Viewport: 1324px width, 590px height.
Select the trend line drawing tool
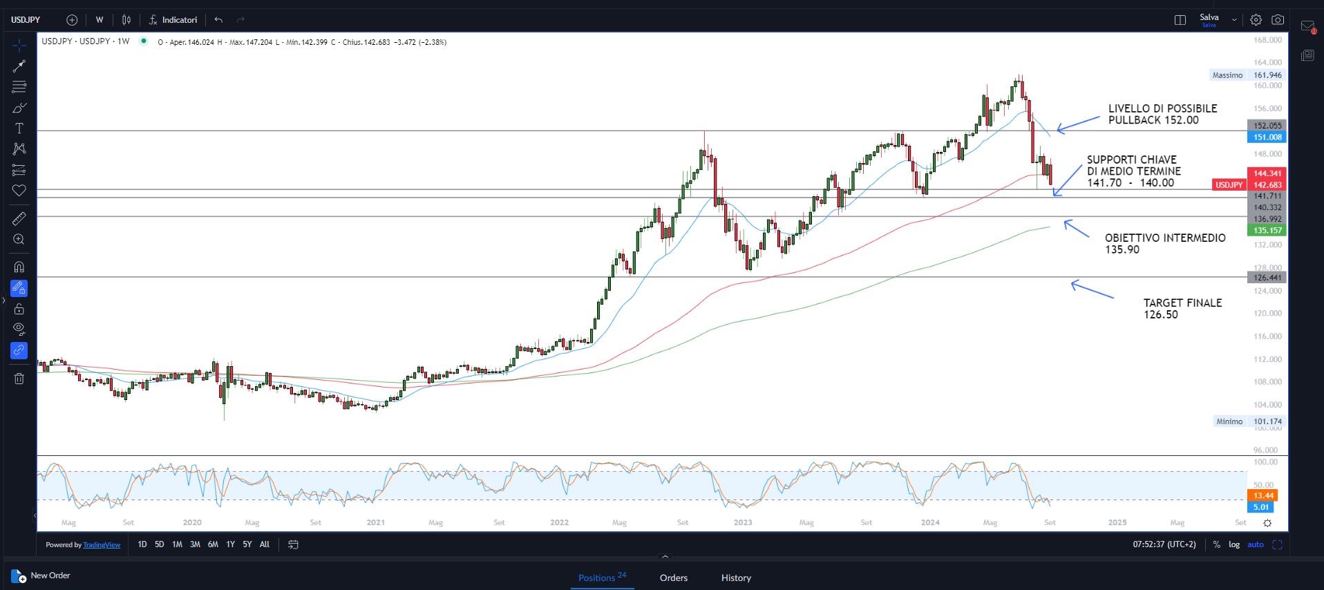tap(19, 66)
